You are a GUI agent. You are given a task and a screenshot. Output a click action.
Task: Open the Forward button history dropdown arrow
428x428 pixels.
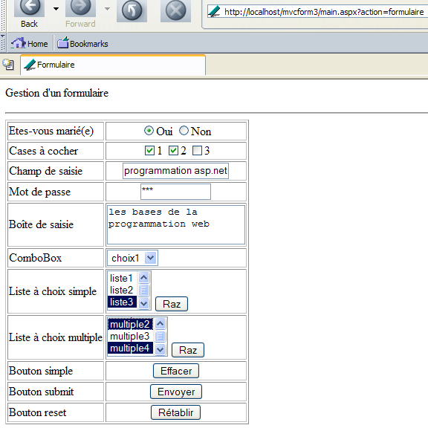coord(107,9)
